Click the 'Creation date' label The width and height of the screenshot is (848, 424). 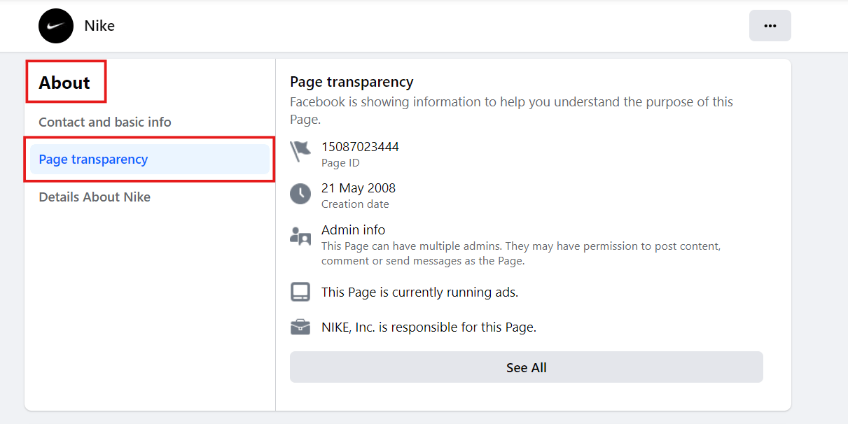[x=355, y=204]
